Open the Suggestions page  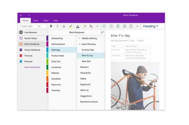pyautogui.click(x=91, y=96)
